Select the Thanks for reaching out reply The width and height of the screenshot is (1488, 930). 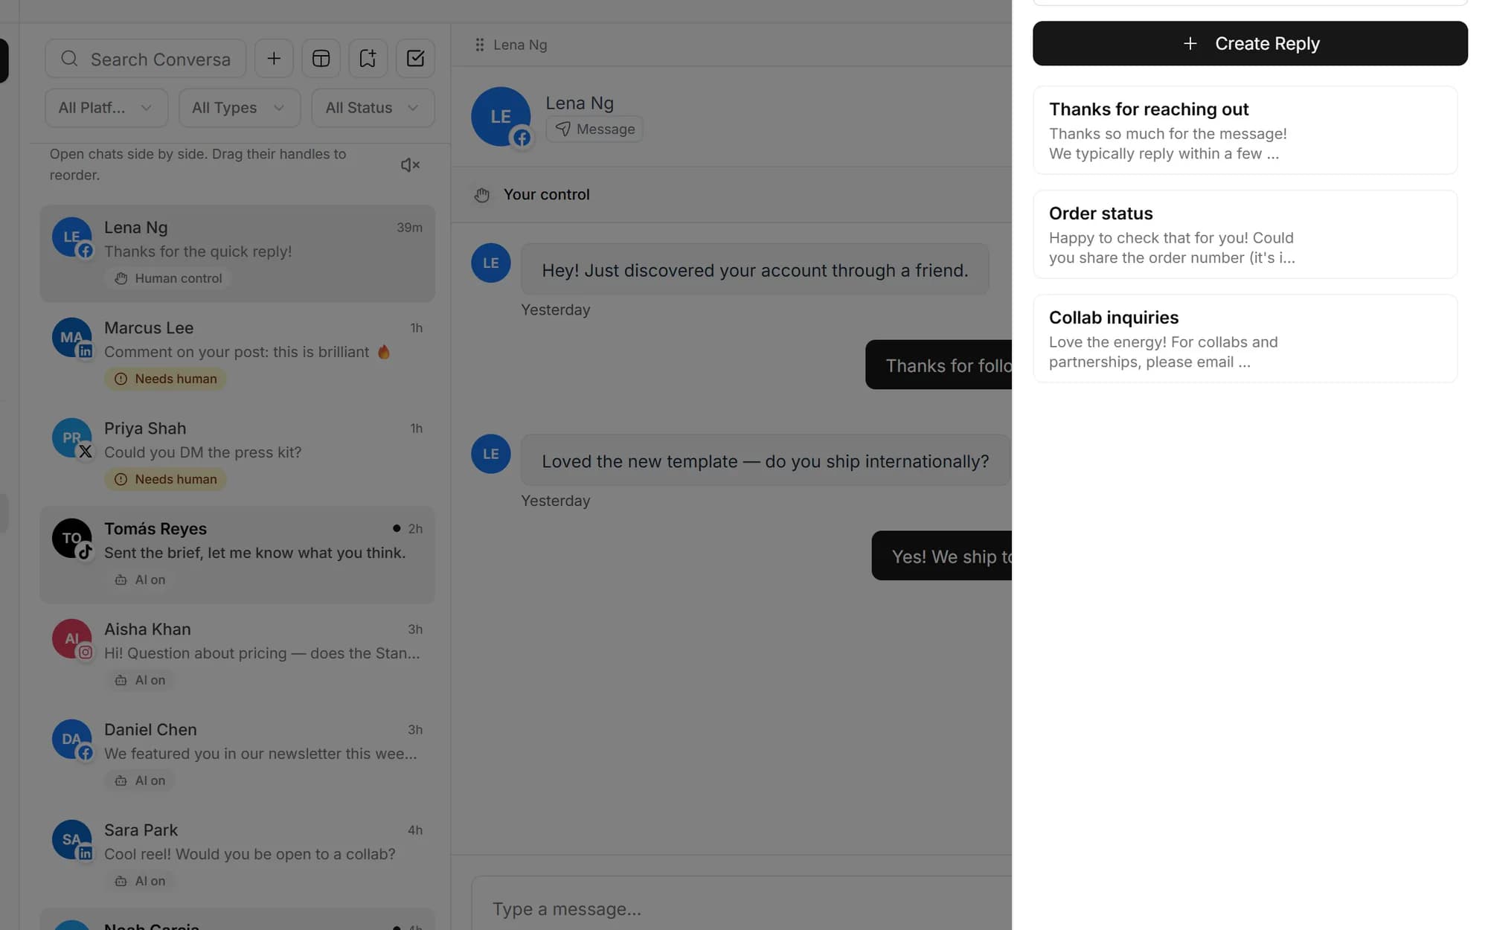click(1245, 130)
